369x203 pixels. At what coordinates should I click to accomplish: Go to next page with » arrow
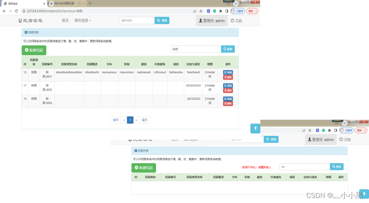(x=136, y=120)
